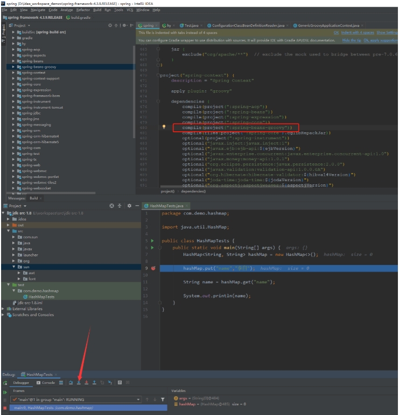Click the next frame down arrow
Screen dimensions: 399x415
155,399
